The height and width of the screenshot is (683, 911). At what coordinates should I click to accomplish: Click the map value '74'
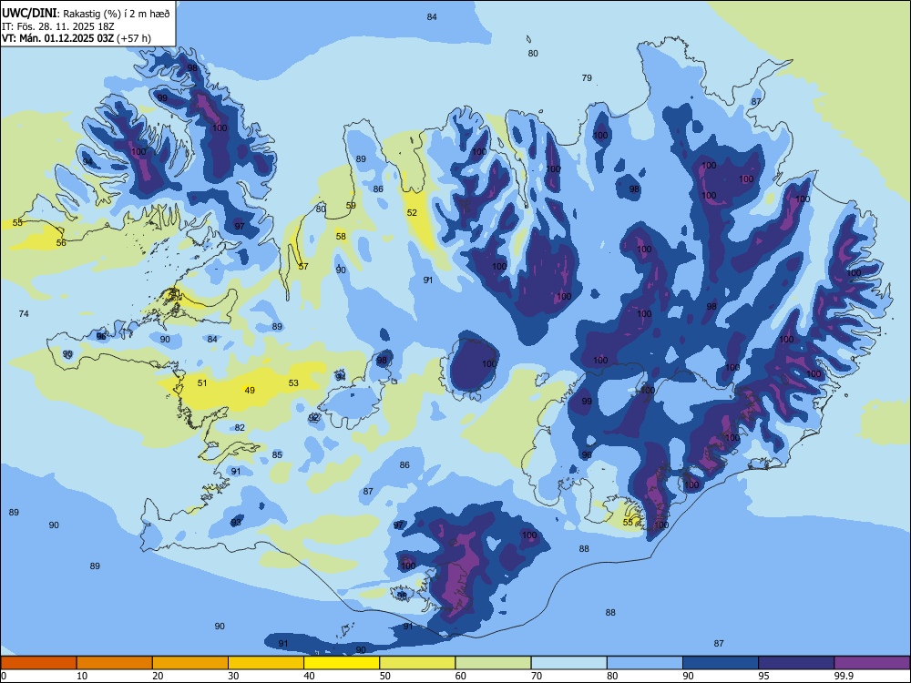tap(24, 313)
